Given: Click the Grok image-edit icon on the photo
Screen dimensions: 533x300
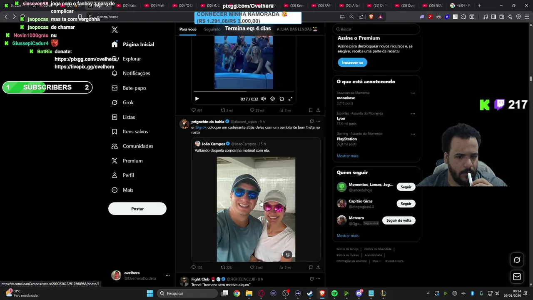Looking at the screenshot, I should (x=287, y=255).
